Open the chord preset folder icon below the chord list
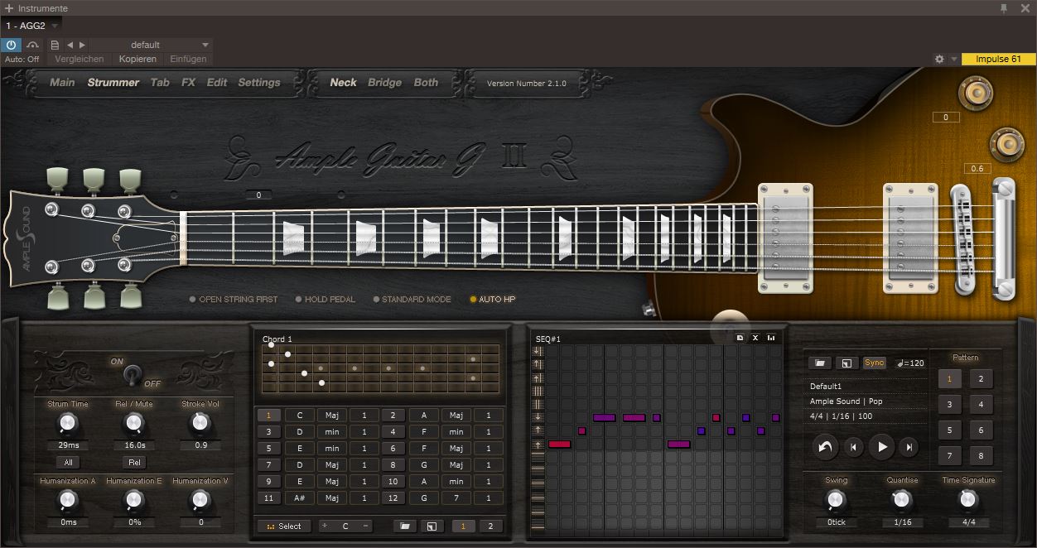This screenshot has height=548, width=1037. [x=405, y=526]
